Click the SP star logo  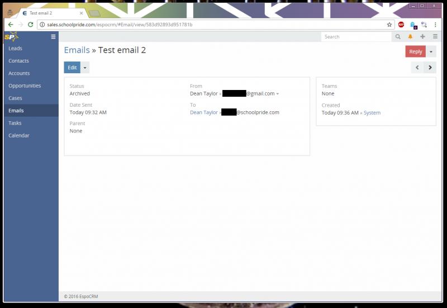[x=11, y=36]
